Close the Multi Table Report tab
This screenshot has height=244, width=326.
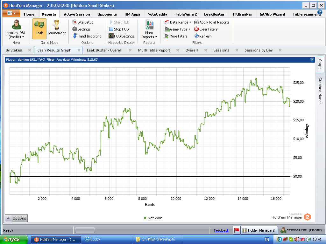click(x=178, y=50)
